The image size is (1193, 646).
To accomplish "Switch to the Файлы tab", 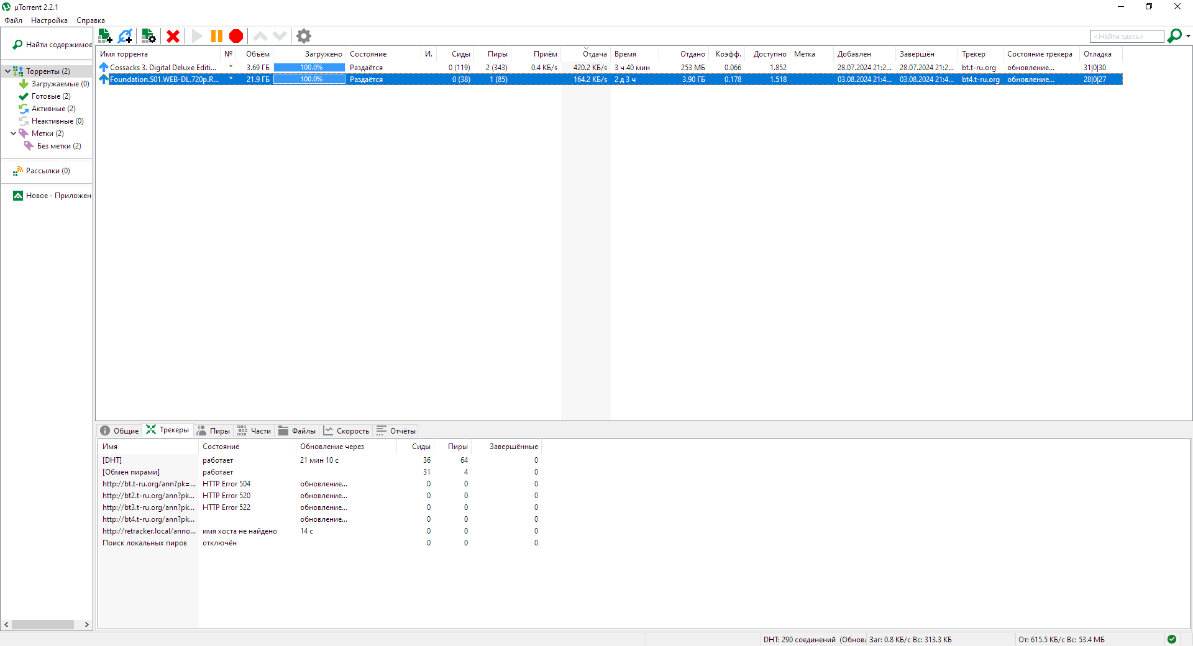I will (x=297, y=430).
